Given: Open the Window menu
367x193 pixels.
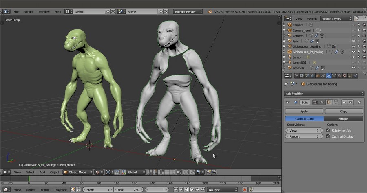Looking at the screenshot, I should (44, 12).
